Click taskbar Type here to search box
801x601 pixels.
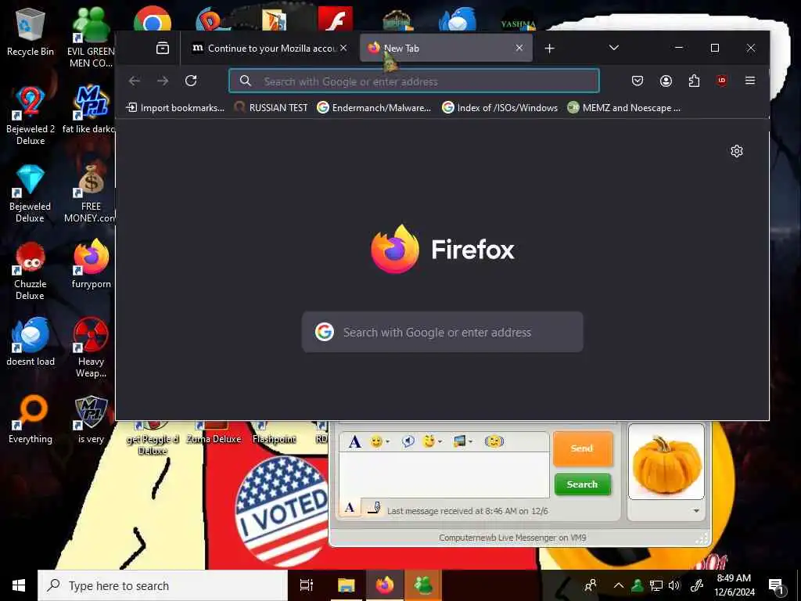point(163,585)
